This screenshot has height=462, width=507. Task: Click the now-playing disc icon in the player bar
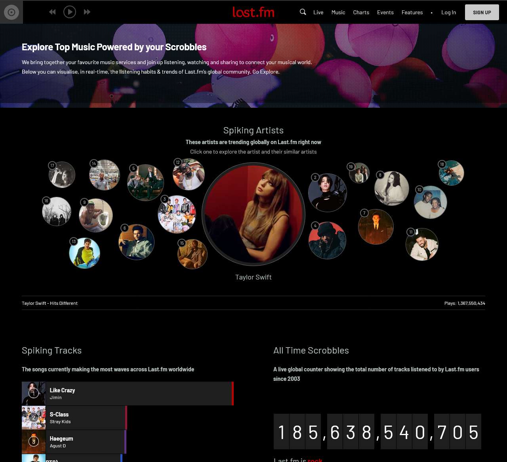(x=11, y=12)
